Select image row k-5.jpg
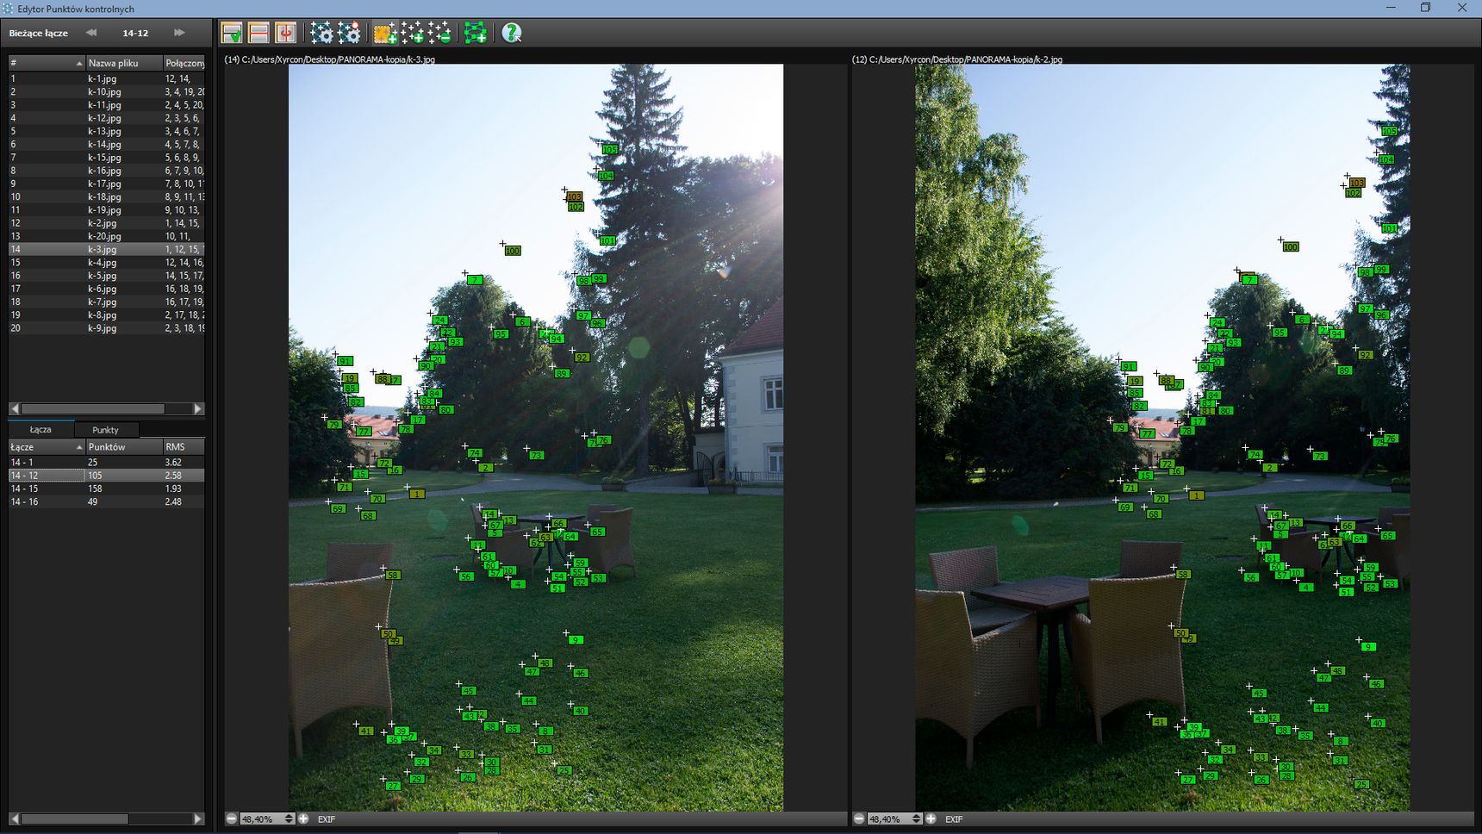1482x834 pixels. [x=107, y=276]
